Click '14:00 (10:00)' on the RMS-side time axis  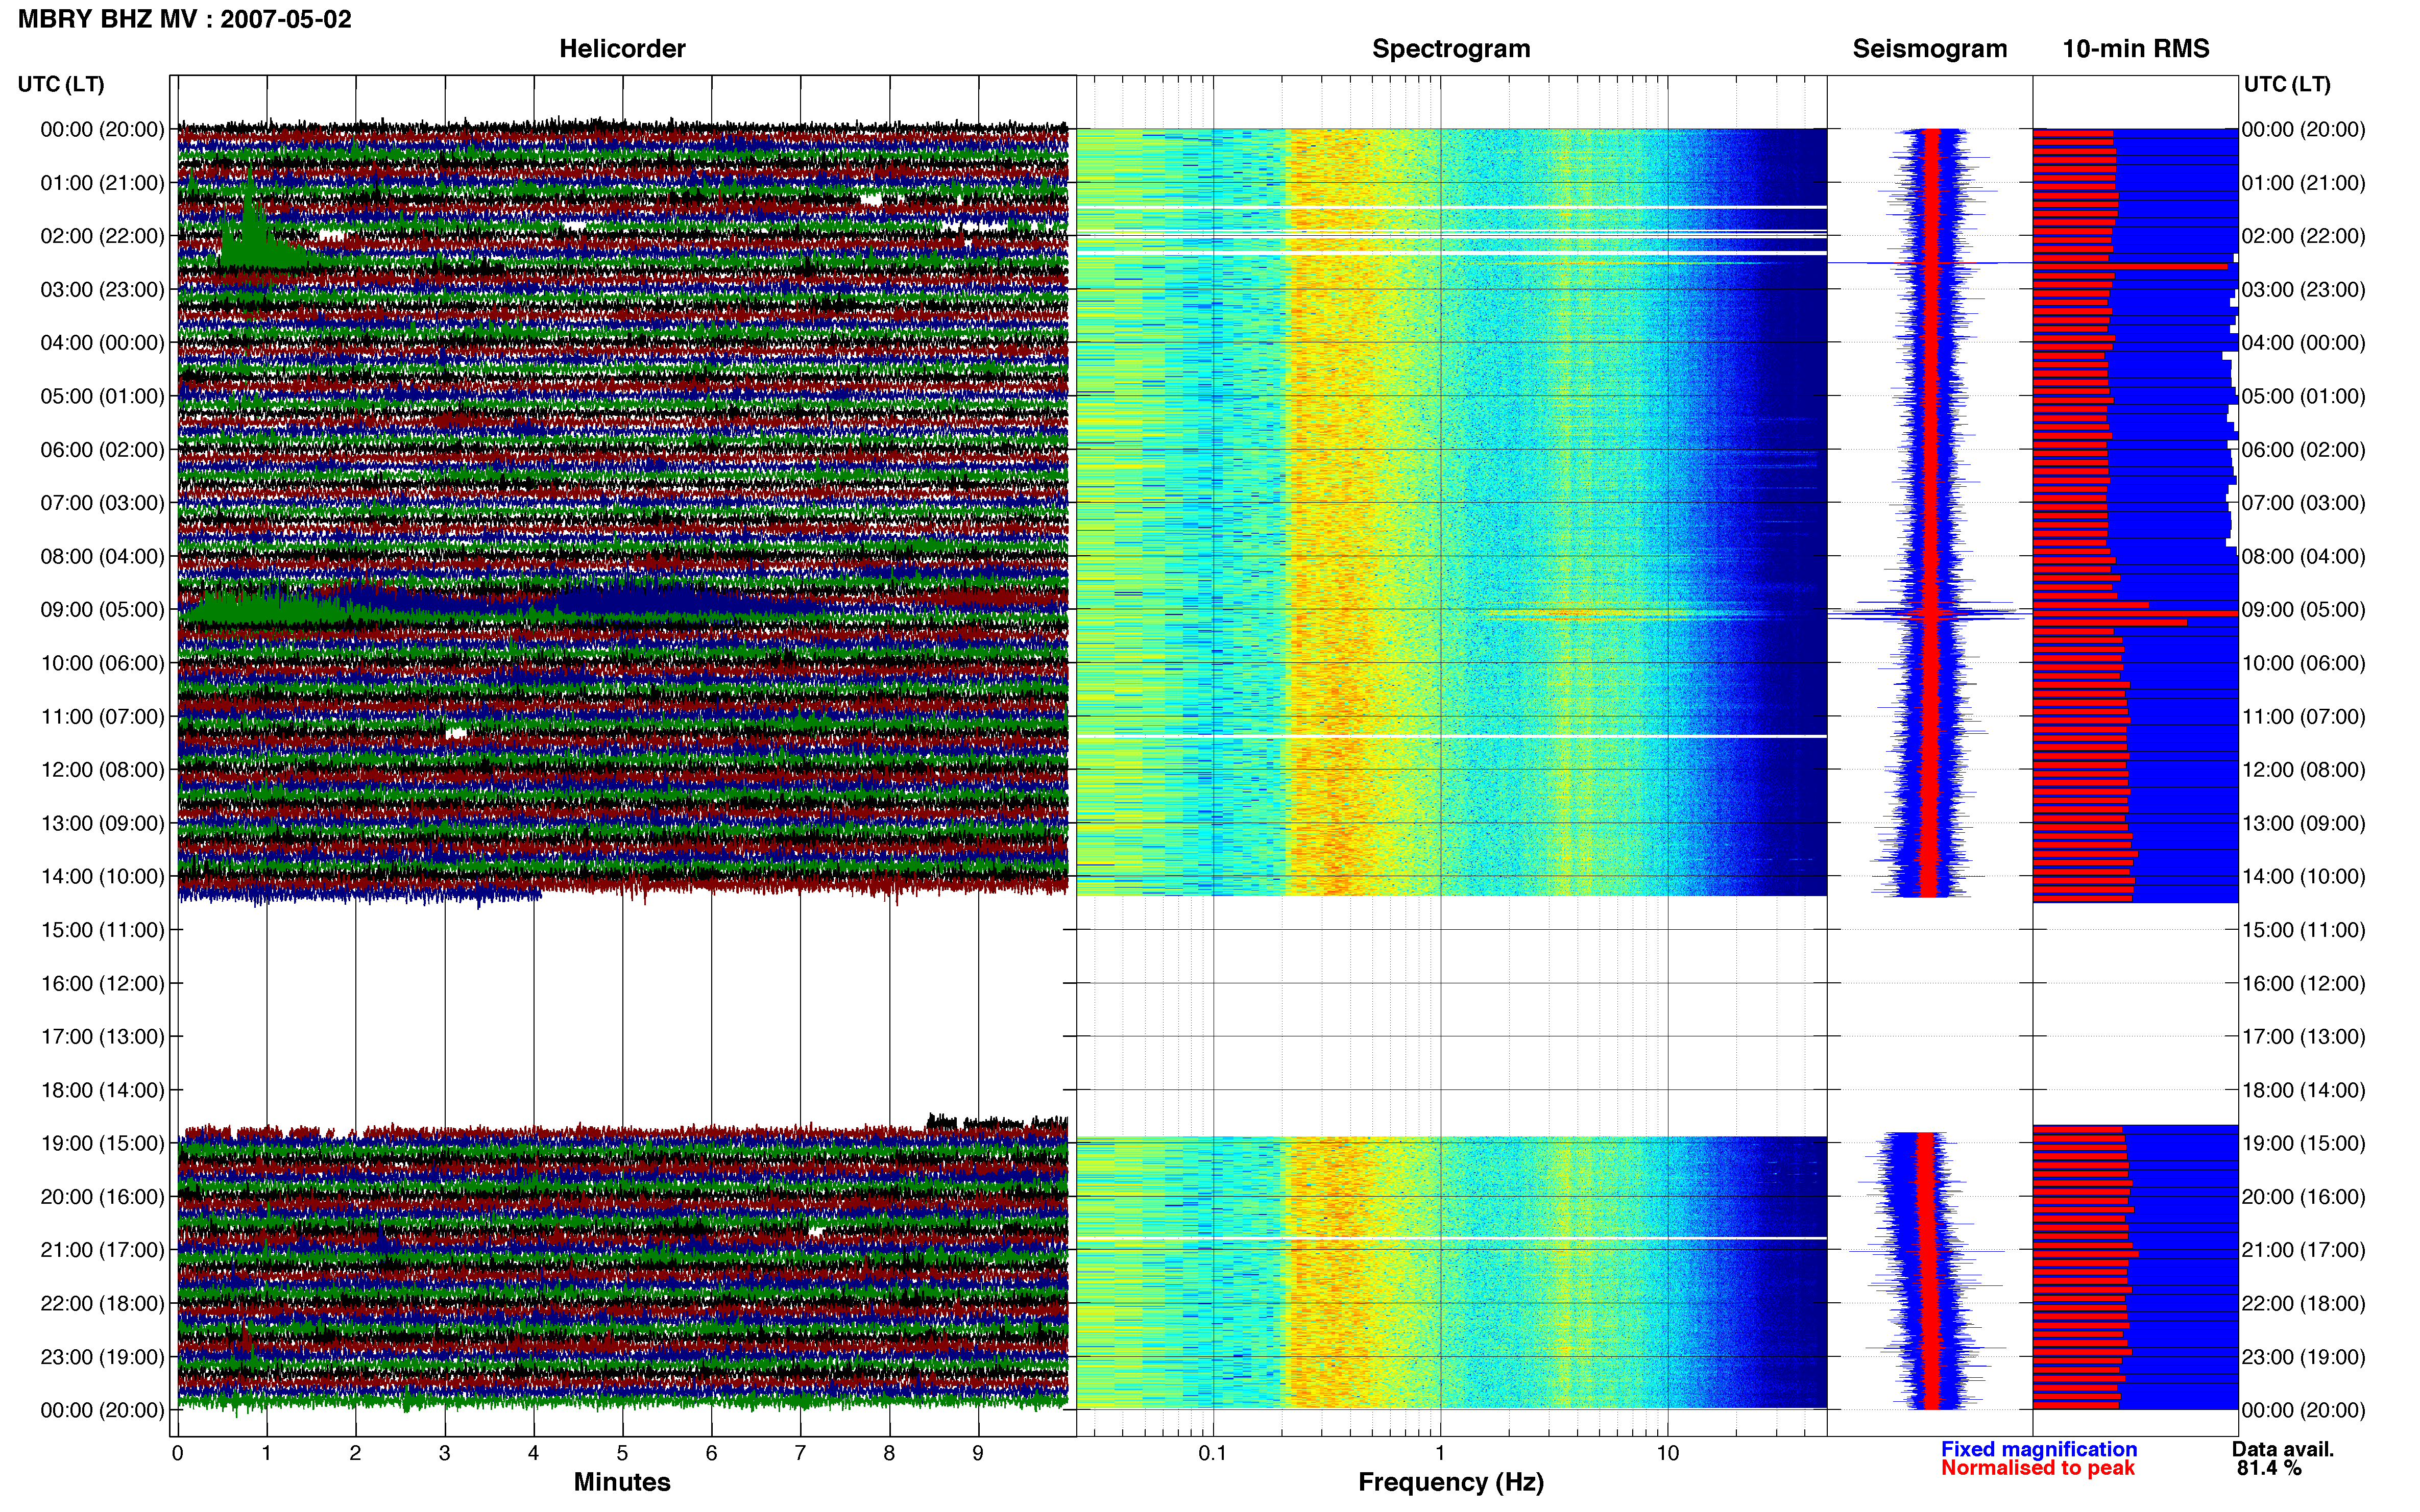point(2304,877)
